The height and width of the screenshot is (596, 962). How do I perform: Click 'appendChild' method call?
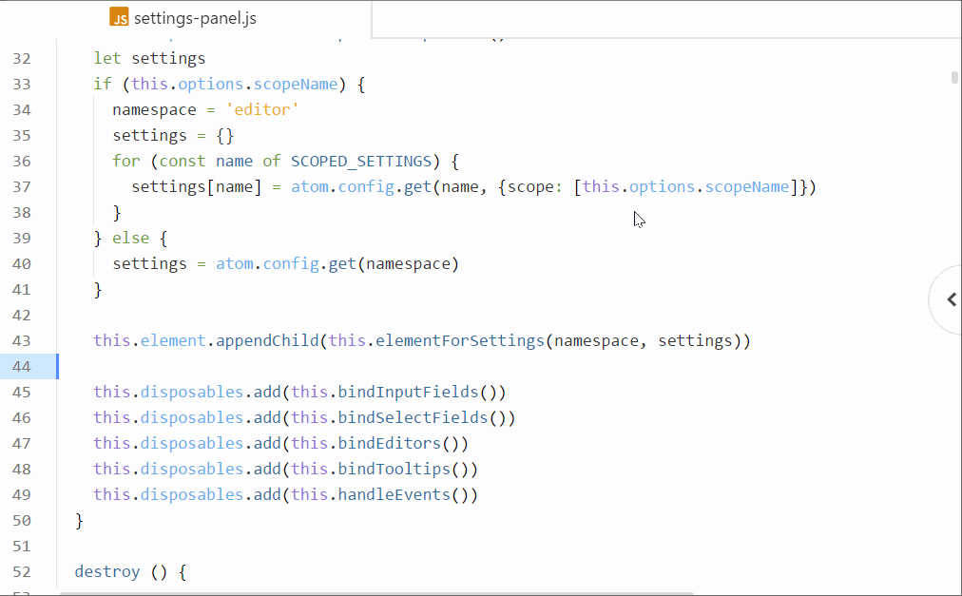click(x=267, y=340)
